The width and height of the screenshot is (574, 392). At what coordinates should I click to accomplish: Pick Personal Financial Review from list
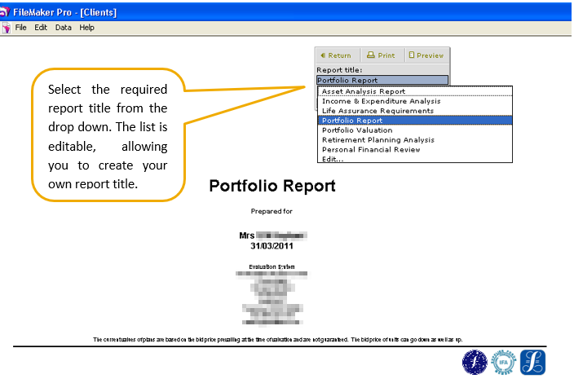tap(415, 150)
